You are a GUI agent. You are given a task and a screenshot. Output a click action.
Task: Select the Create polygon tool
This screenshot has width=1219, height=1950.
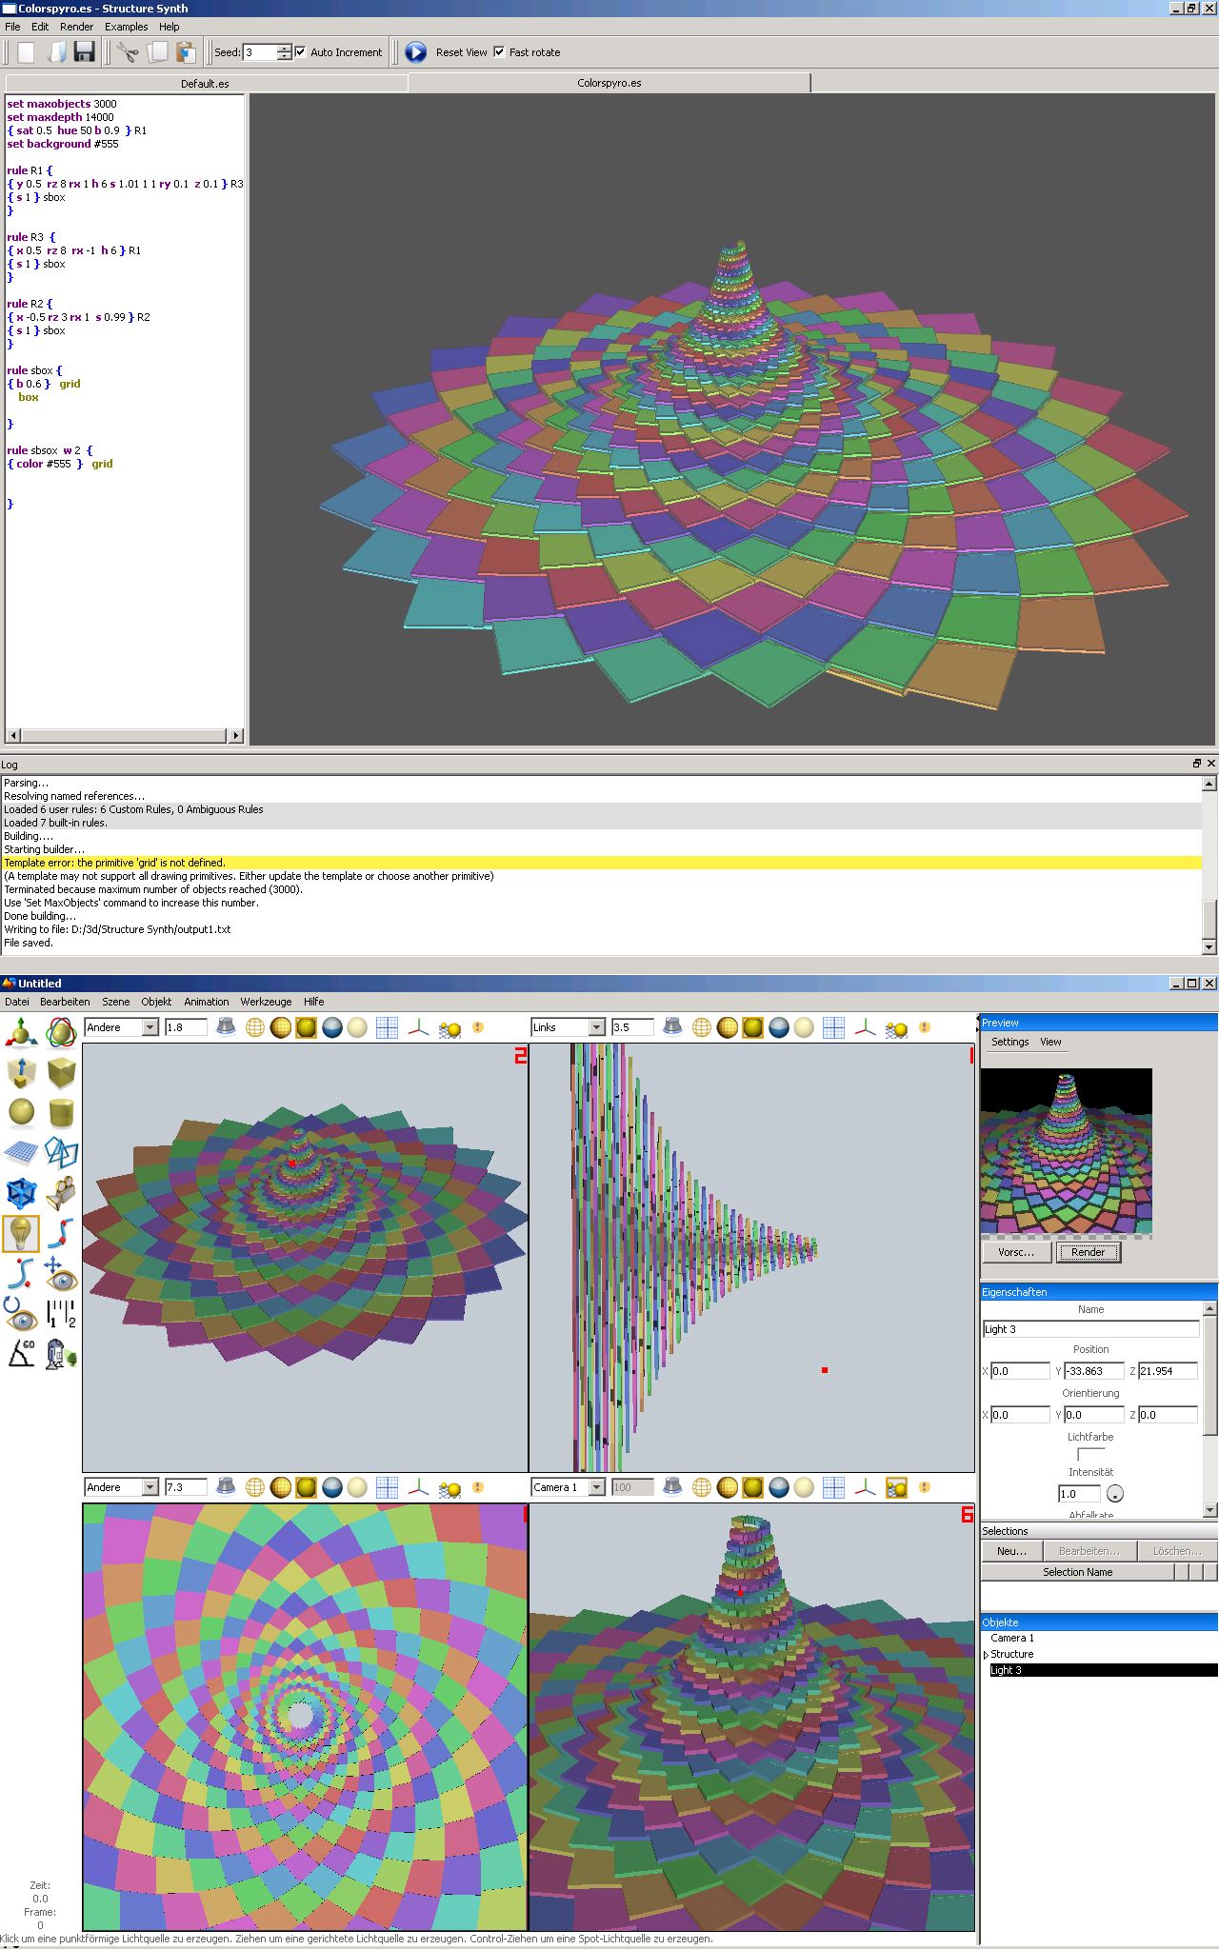62,1153
